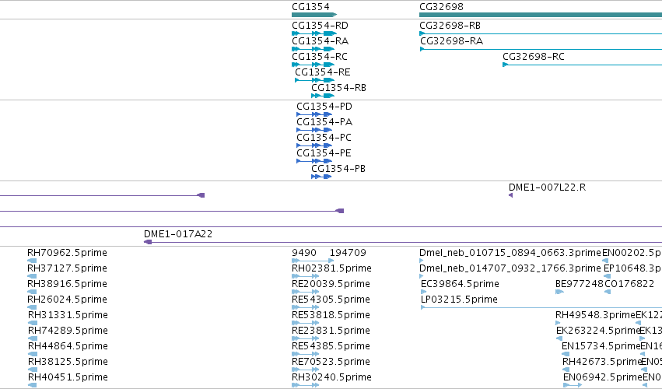Select EST RE54385.5prime
The image size is (662, 389).
(x=331, y=346)
